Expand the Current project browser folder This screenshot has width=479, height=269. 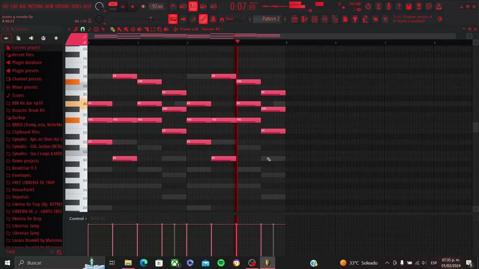coord(26,47)
